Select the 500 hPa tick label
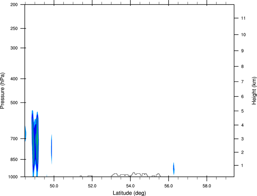257x196 pixels. (14, 103)
